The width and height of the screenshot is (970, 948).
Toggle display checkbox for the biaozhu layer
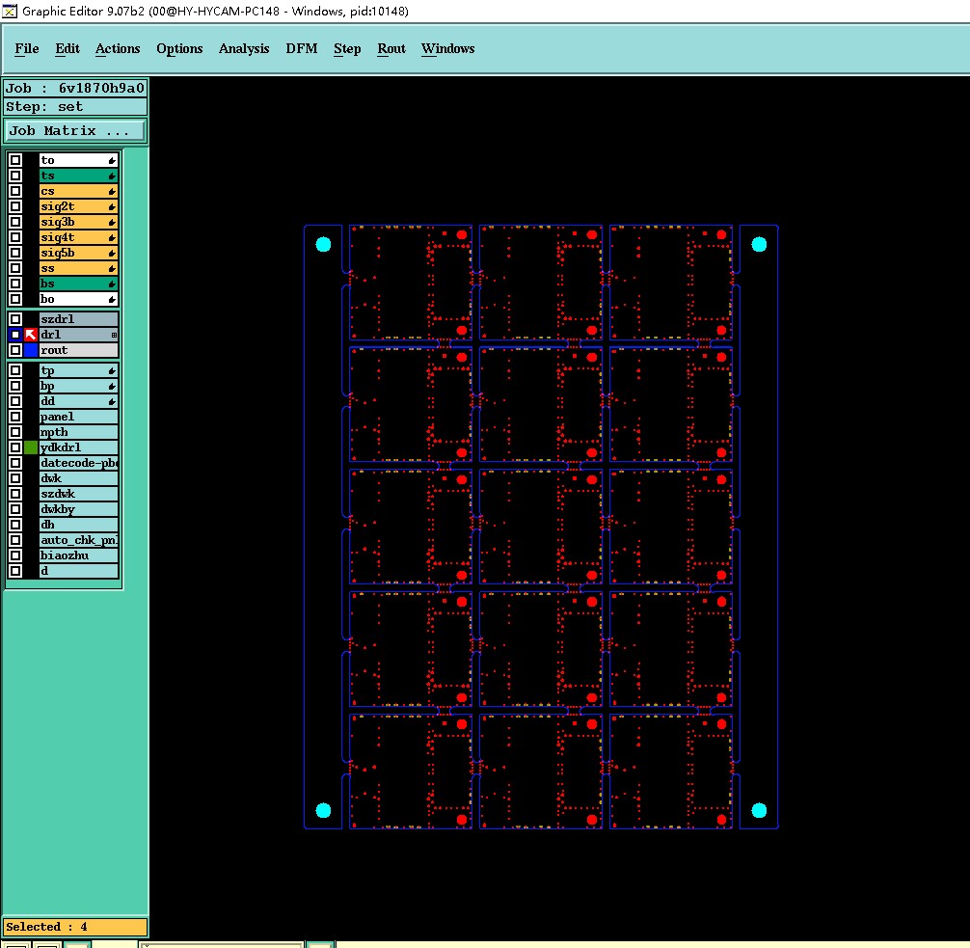click(x=15, y=555)
